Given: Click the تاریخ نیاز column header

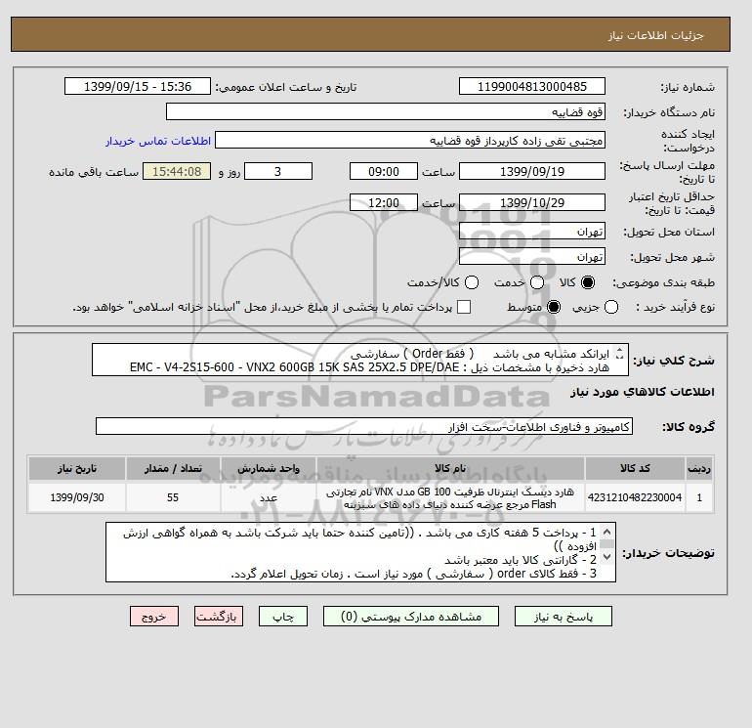Looking at the screenshot, I should tap(77, 468).
